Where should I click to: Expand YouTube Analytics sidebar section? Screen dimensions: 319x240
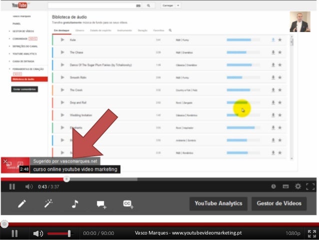tap(24, 54)
